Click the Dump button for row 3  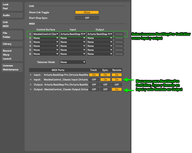(x=119, y=42)
